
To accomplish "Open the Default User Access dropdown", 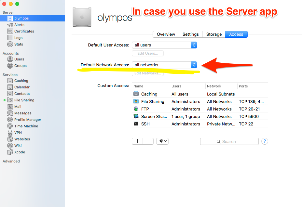I will (x=164, y=45).
